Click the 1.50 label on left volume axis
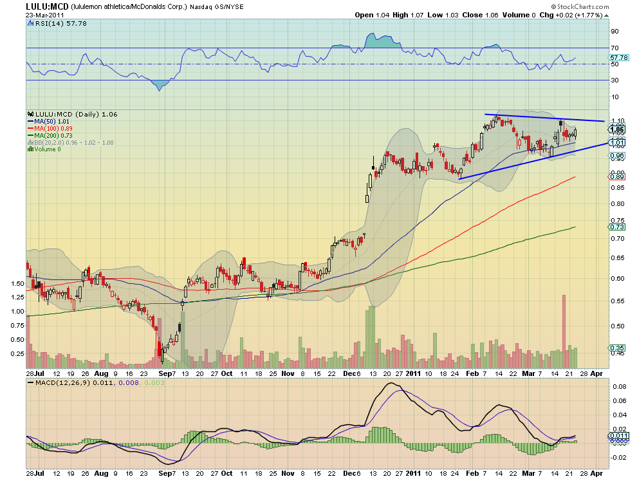 click(17, 284)
